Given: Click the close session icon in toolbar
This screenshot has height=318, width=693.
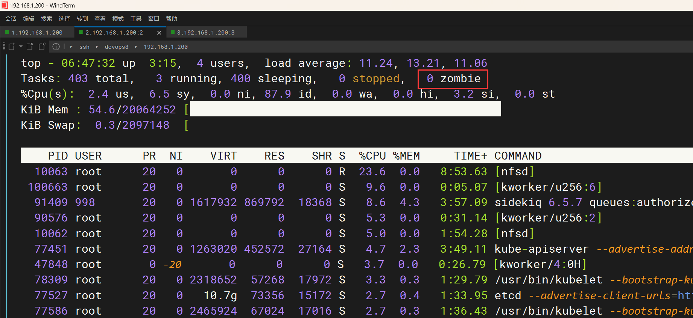Looking at the screenshot, I should coord(30,47).
